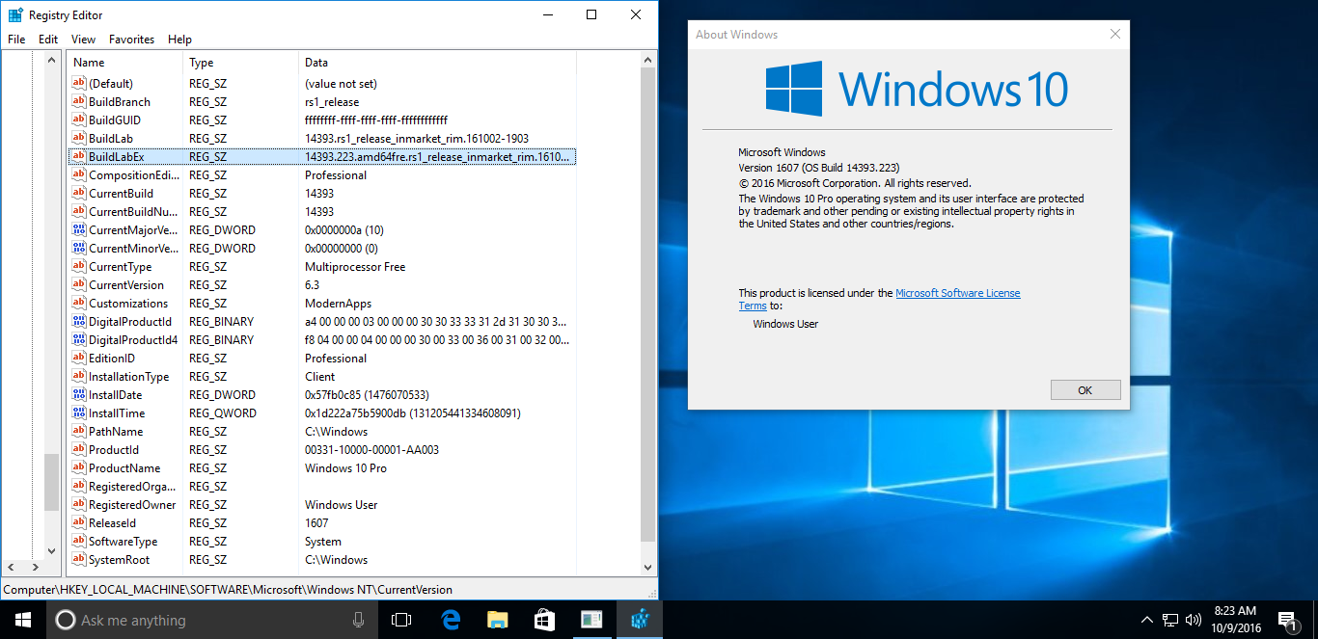The height and width of the screenshot is (639, 1318).
Task: Open the Store from the taskbar
Action: pyautogui.click(x=544, y=620)
